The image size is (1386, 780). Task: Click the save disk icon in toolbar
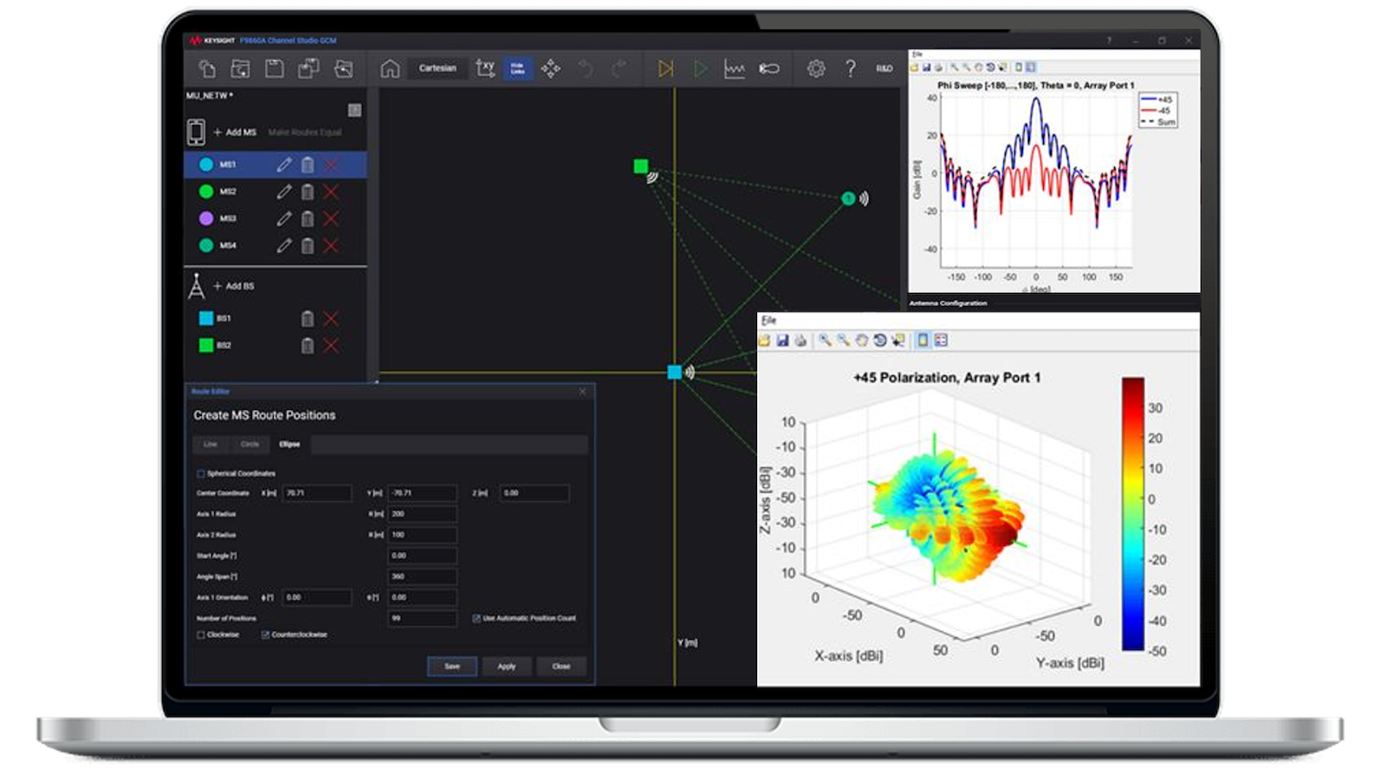coord(275,68)
